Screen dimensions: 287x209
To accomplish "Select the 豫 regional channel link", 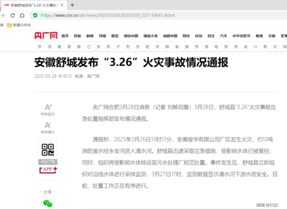I will pos(187,47).
